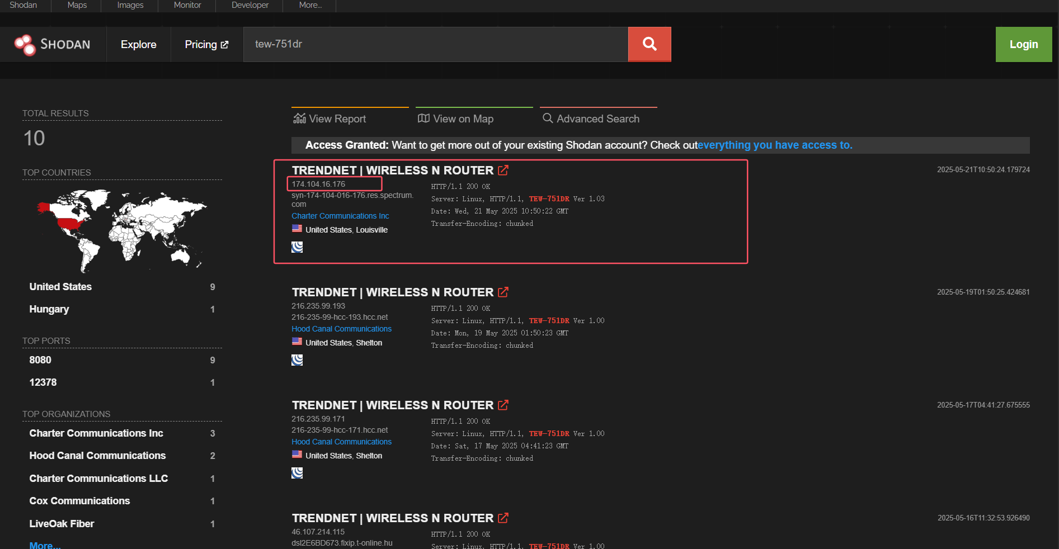Click hostname 216-235-99-hcc-193.hcc.net
The height and width of the screenshot is (549, 1059).
[340, 317]
